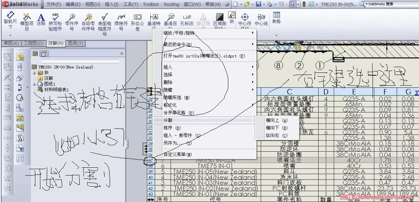Click the 喷嘴法兰 part name cell

[x=290, y=160]
